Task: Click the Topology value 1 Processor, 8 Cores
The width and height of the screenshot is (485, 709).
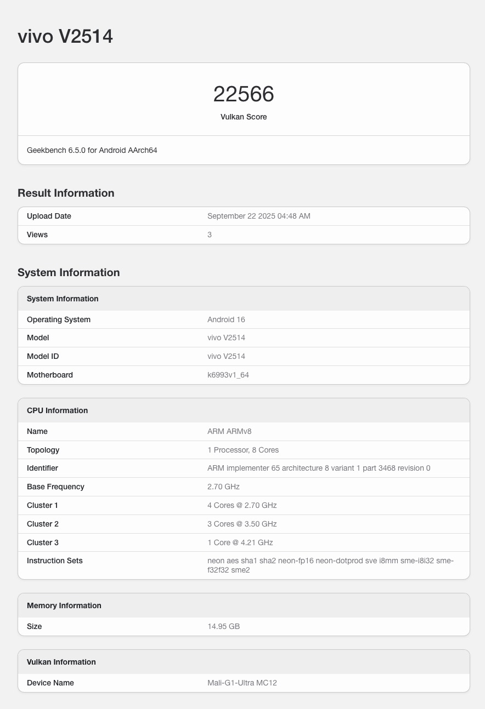Action: (243, 450)
